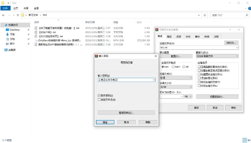Image resolution: width=251 pixels, height=143 pixels.
Task: Select first txt file icon dated 1:07
Action: click(x=36, y=28)
